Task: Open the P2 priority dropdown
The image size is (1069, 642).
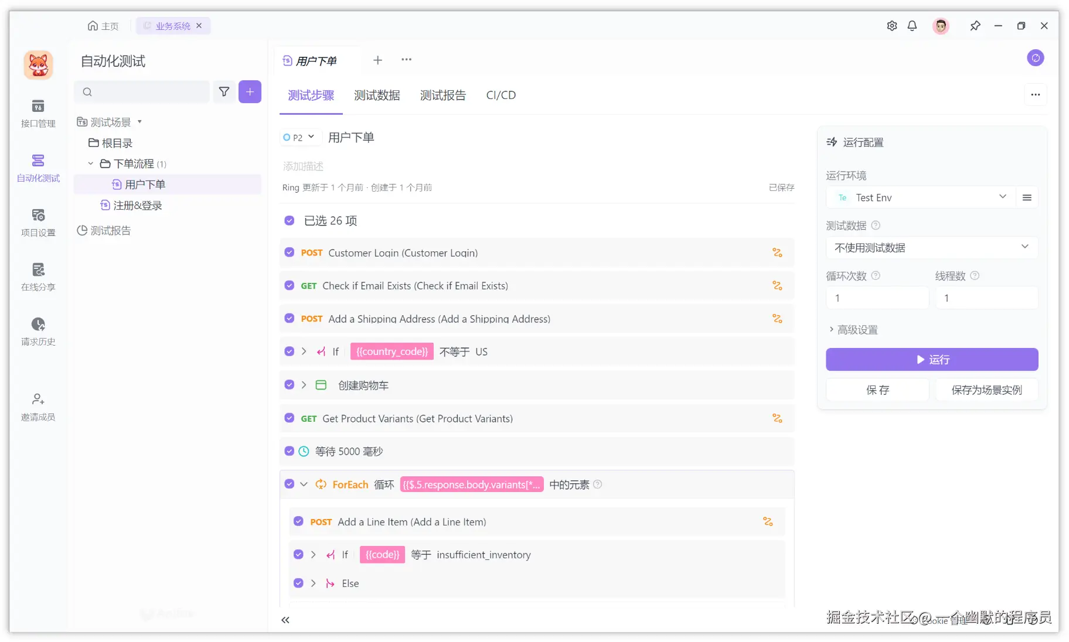Action: 299,136
